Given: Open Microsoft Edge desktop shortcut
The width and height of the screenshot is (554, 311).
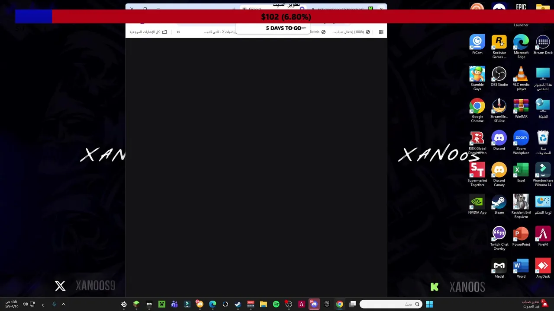Looking at the screenshot, I should click(x=521, y=47).
